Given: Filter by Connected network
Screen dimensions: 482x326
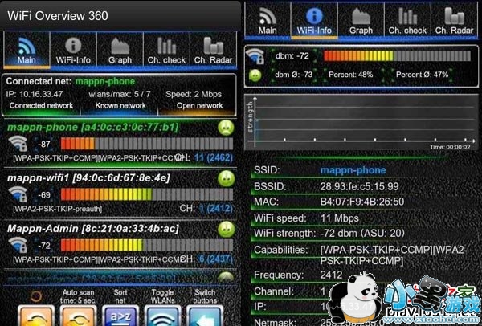Looking at the screenshot, I should click(41, 106).
